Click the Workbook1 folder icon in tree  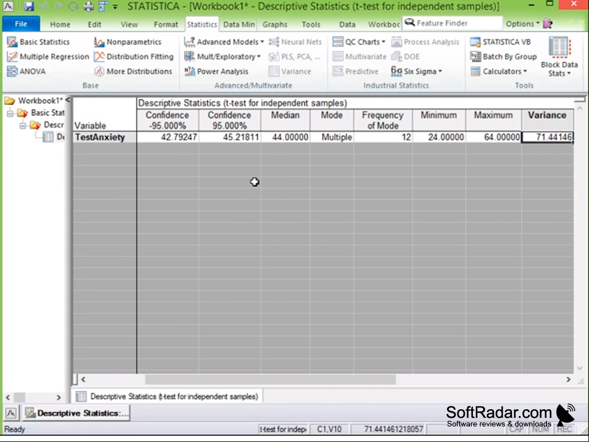click(10, 101)
